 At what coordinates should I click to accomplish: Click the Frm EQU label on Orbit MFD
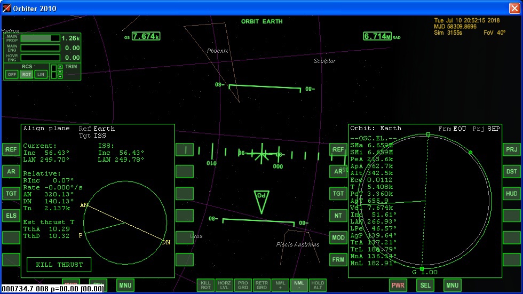tap(452, 129)
